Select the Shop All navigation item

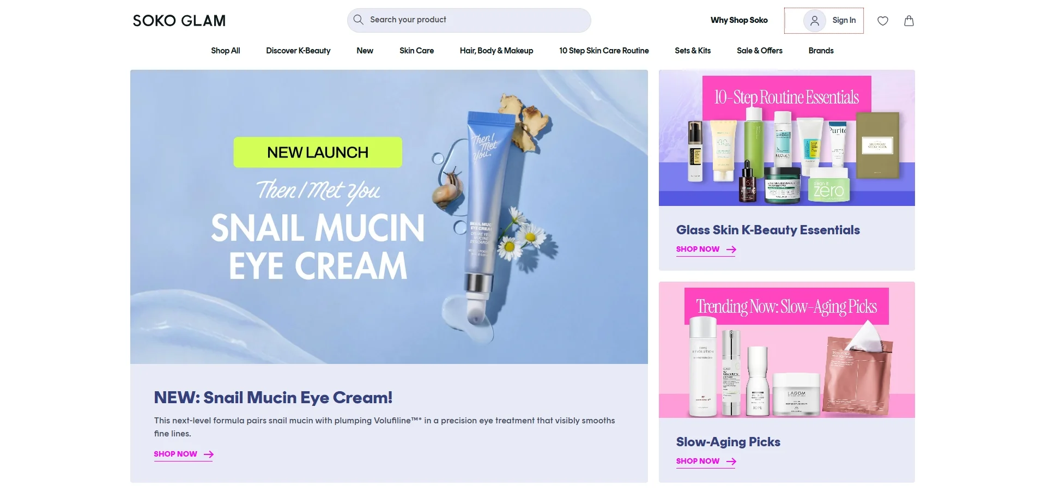tap(226, 51)
